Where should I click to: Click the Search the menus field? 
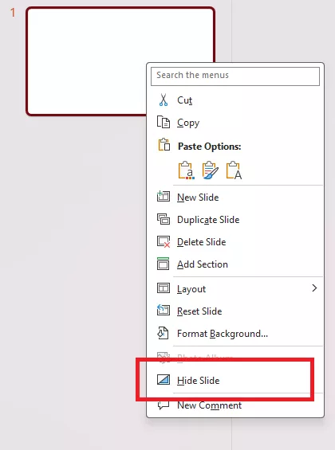[235, 76]
